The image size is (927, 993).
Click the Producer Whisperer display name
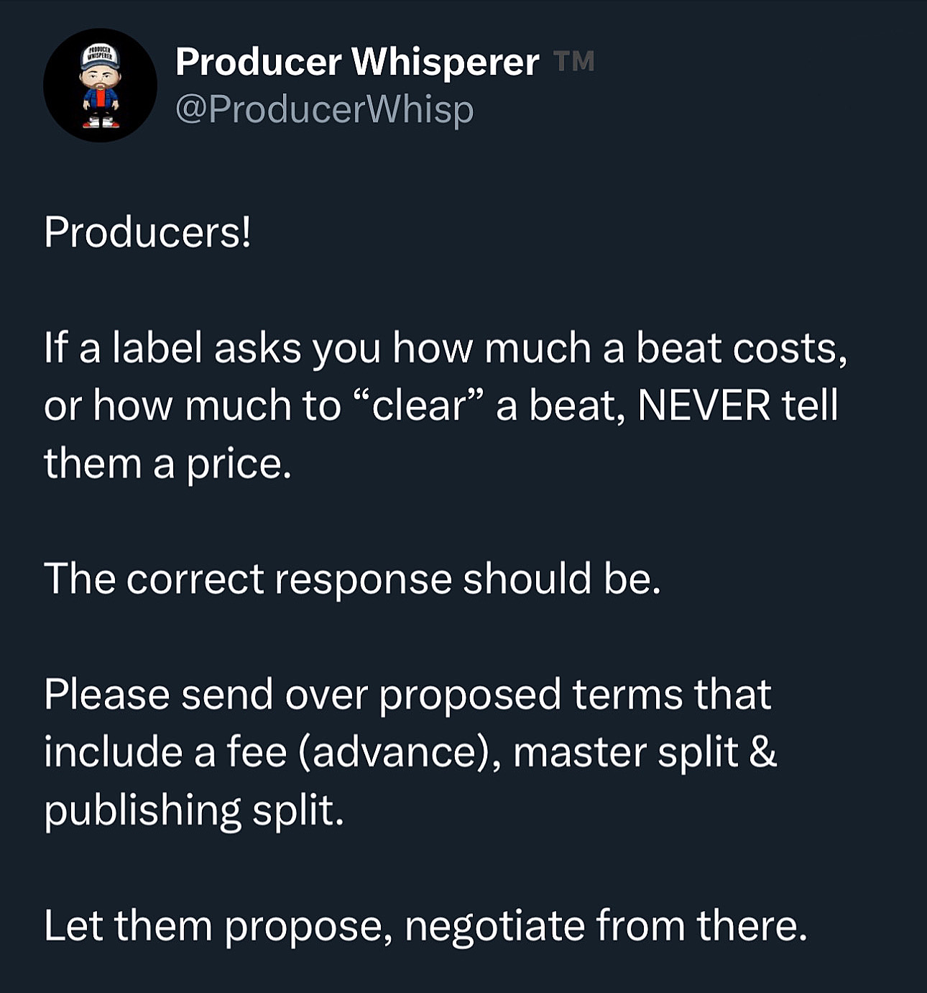tap(357, 62)
